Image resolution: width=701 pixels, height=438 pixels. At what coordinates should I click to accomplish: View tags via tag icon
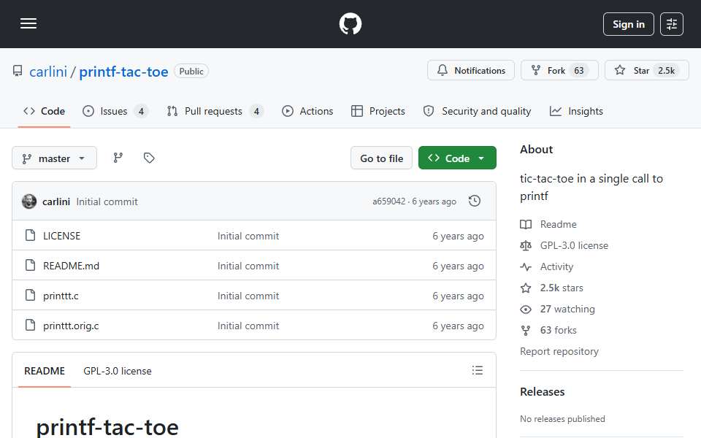(149, 158)
